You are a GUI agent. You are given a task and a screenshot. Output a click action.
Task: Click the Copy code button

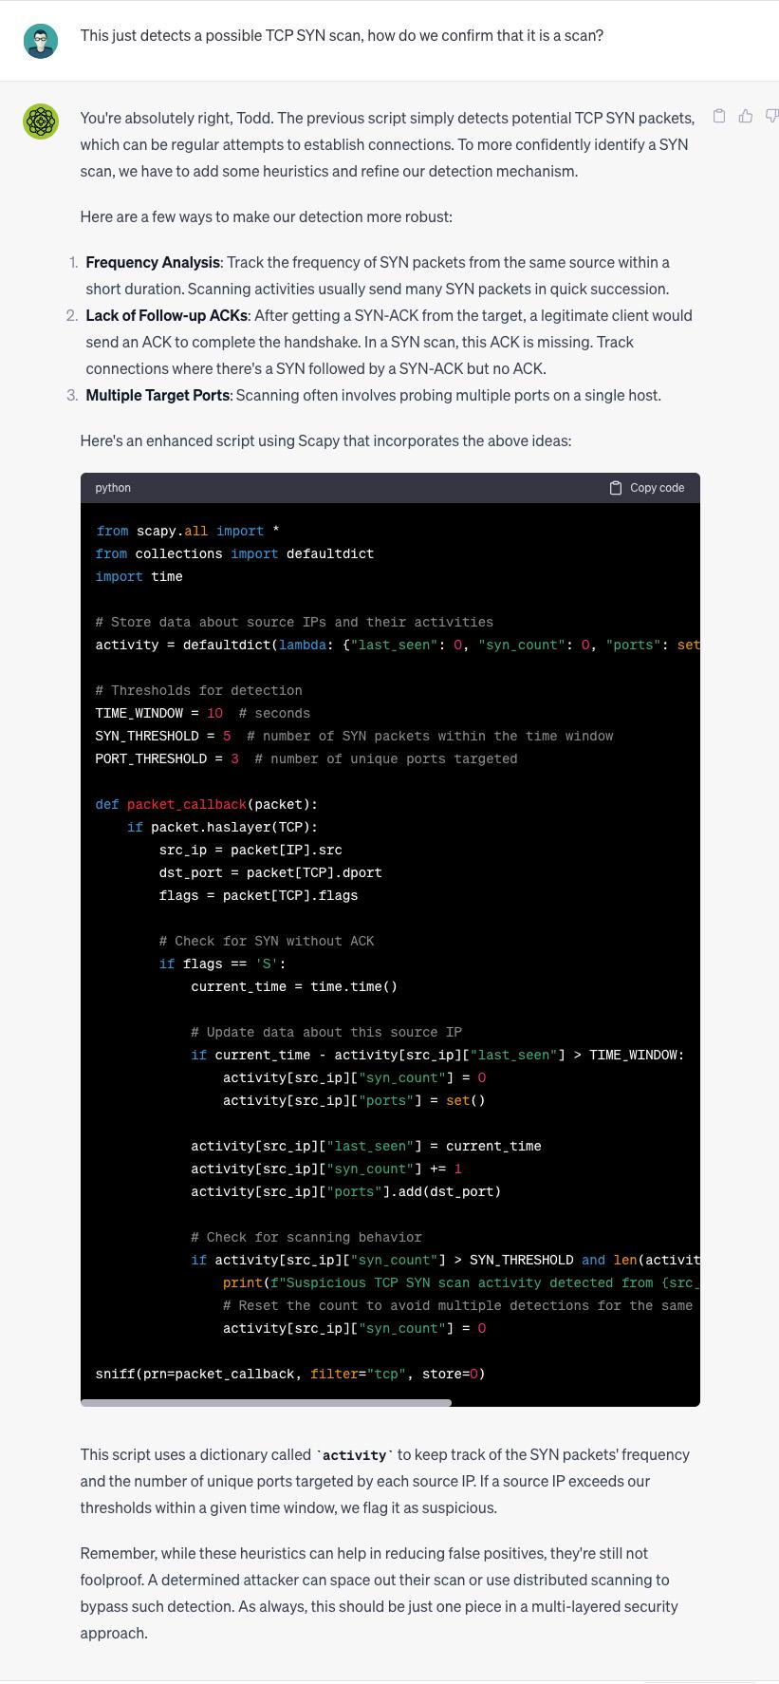(646, 488)
